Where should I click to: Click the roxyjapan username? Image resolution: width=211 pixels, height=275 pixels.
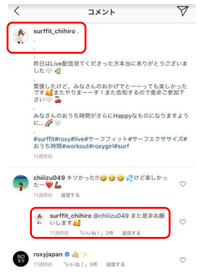(48, 254)
